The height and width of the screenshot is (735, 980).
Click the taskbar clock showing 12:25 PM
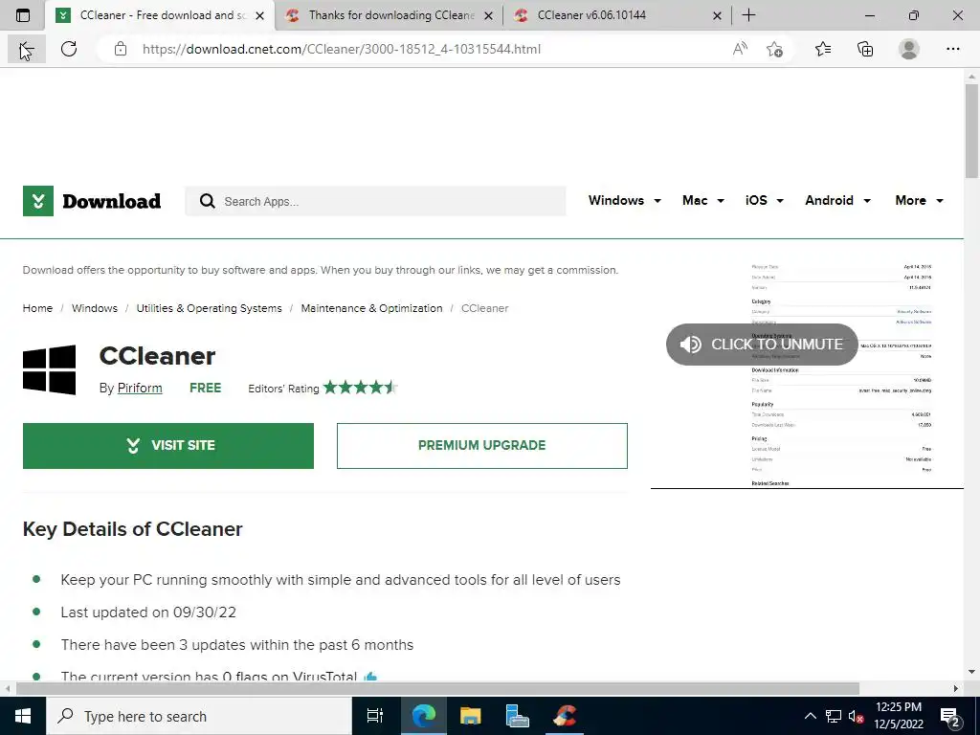(x=898, y=716)
